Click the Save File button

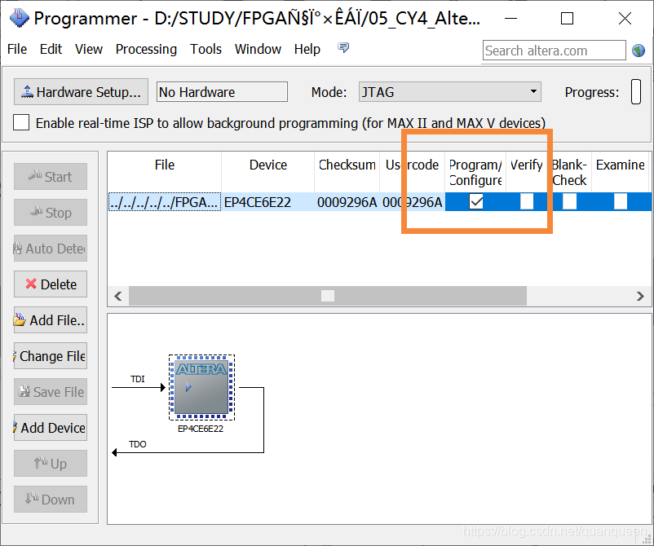pyautogui.click(x=51, y=391)
